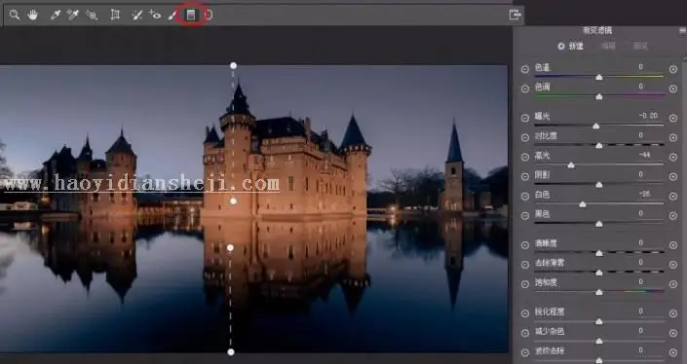This screenshot has width=687, height=364.
Task: Toggle full screen mode icon
Action: point(515,15)
